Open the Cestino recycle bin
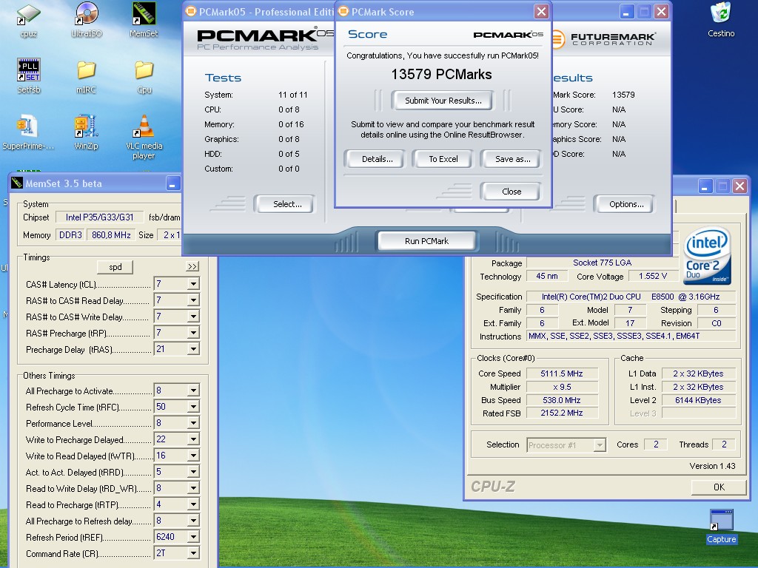 click(721, 19)
